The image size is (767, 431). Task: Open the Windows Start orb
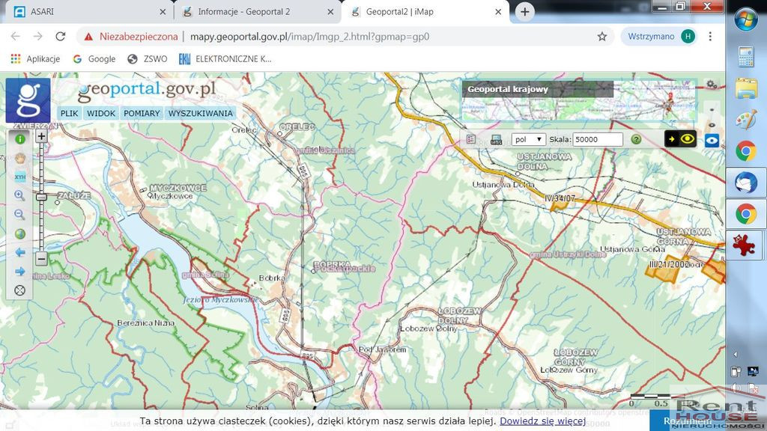click(x=746, y=20)
